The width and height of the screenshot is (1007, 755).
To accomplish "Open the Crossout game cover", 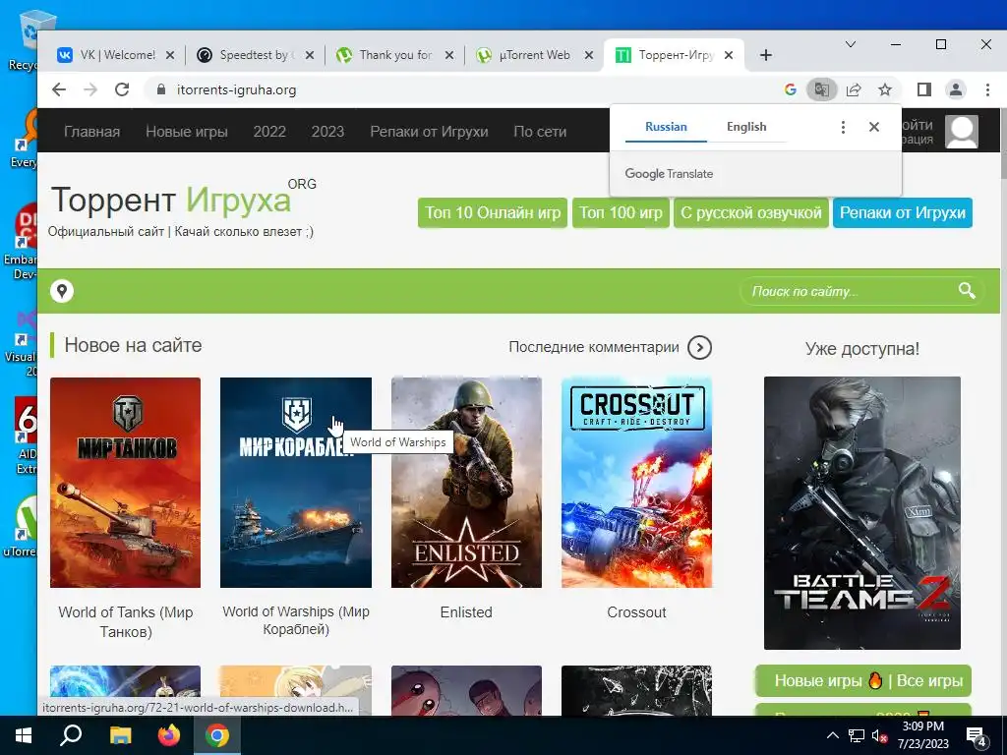I will click(636, 482).
